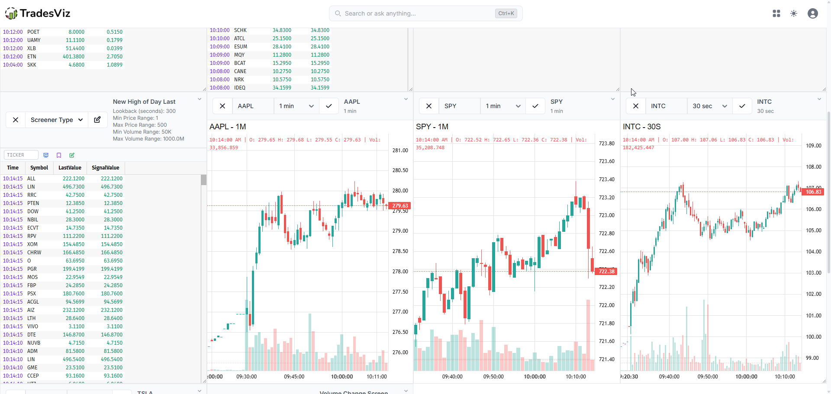Expand the New High of Day panel chevron
The image size is (831, 394).
[200, 99]
